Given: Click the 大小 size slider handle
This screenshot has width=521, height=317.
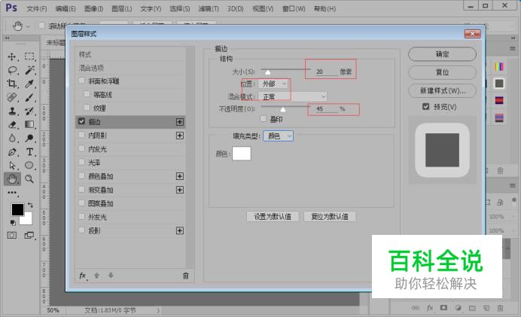Looking at the screenshot, I should [x=268, y=72].
